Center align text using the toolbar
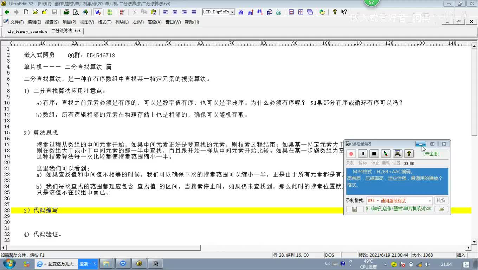478x270 pixels. pyautogui.click(x=175, y=12)
